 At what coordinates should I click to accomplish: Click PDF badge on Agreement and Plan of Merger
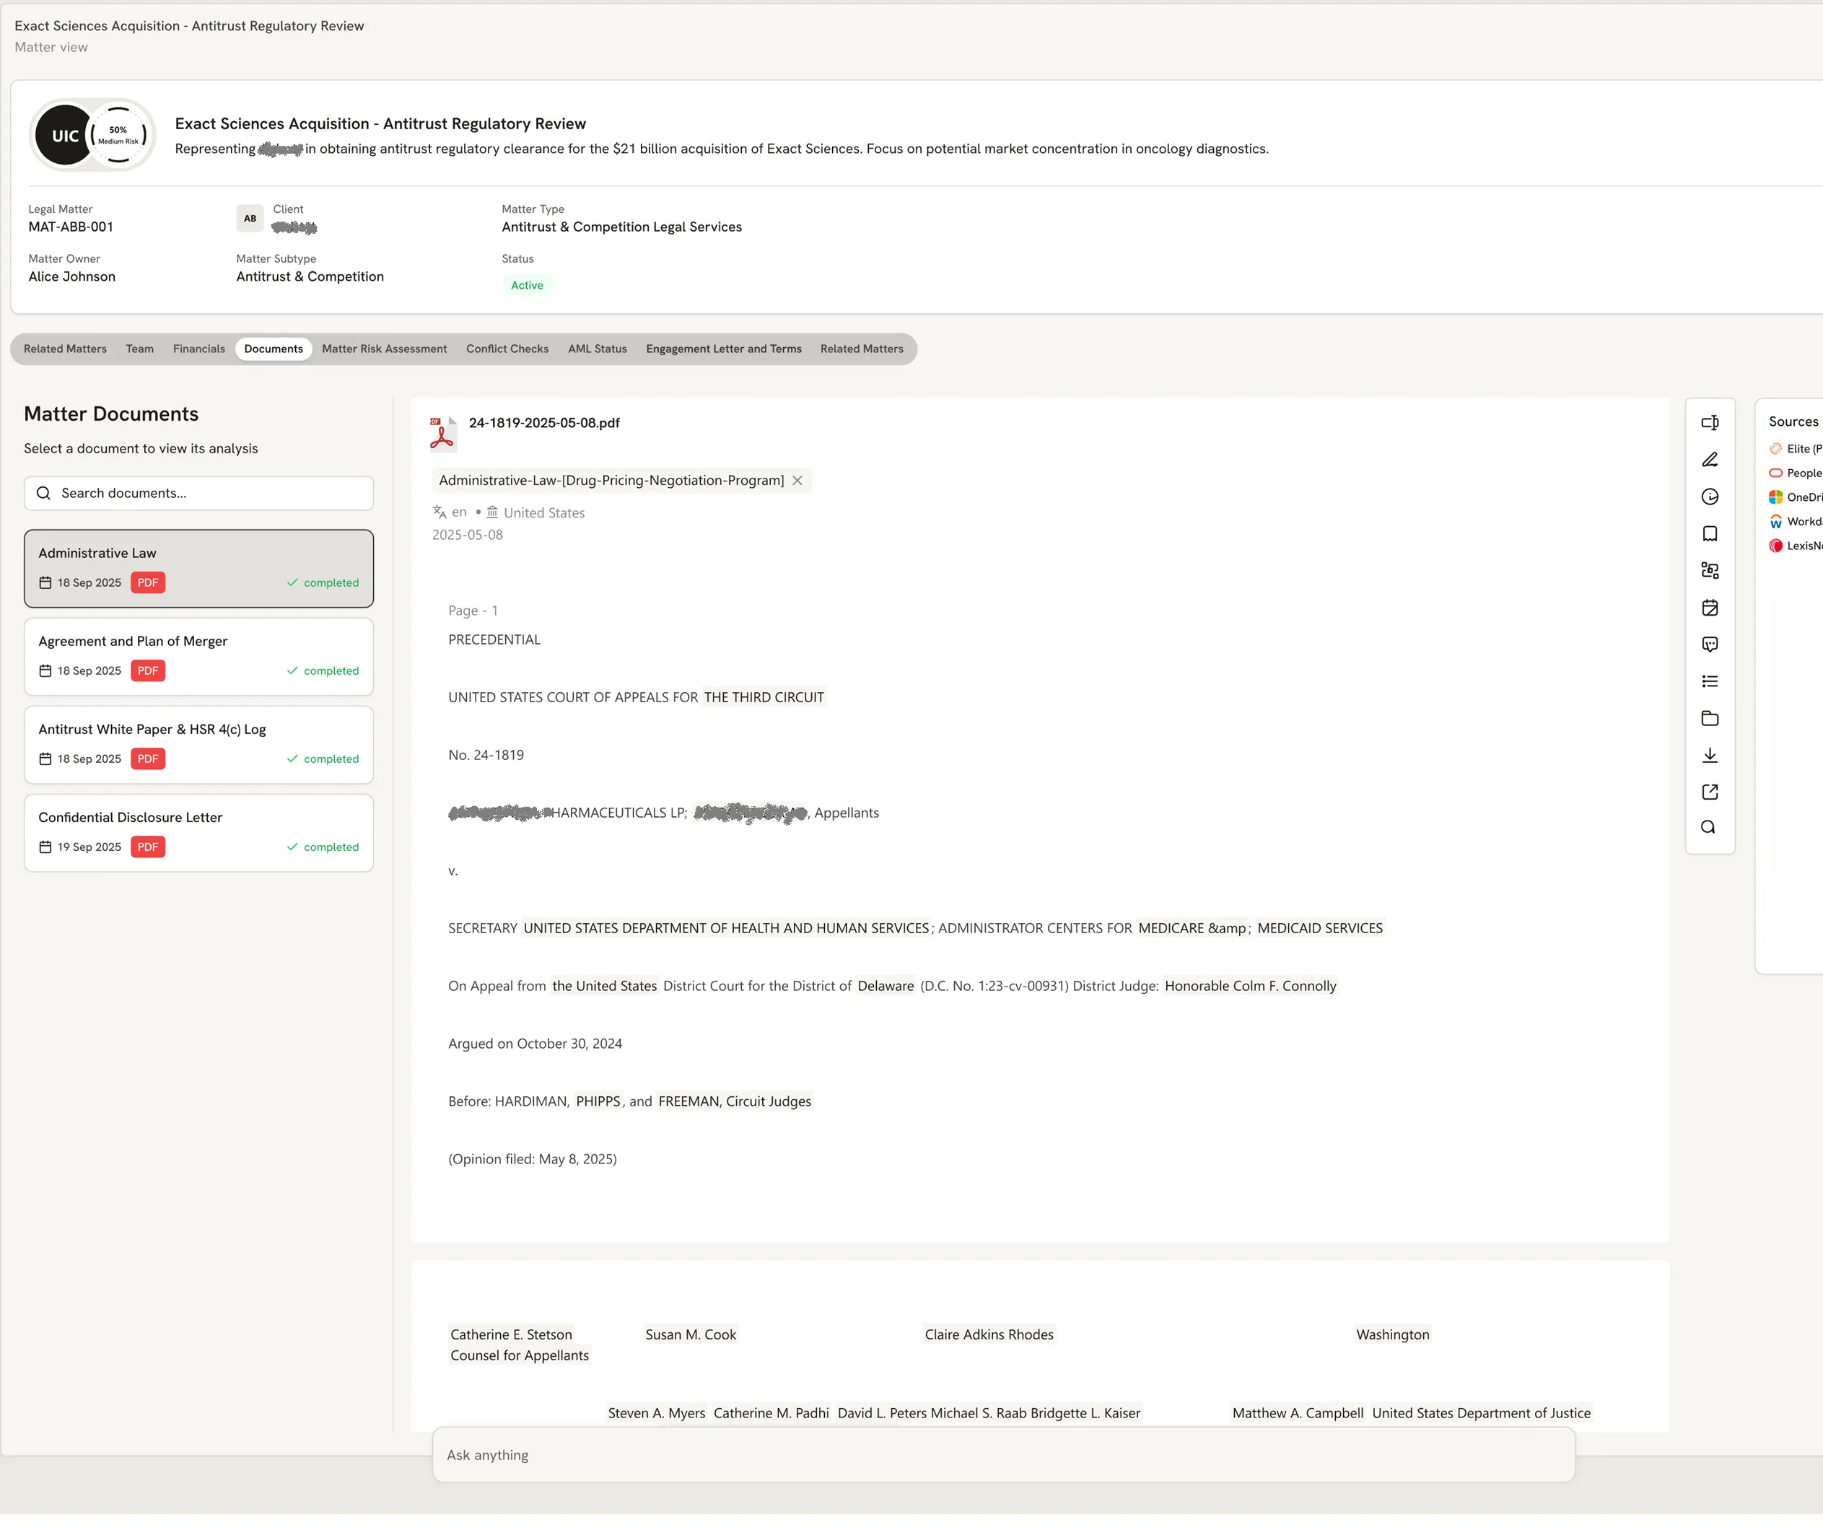147,671
